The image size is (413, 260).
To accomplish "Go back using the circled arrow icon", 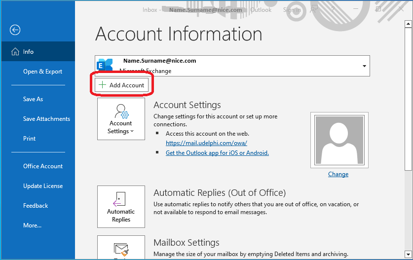I will point(15,30).
